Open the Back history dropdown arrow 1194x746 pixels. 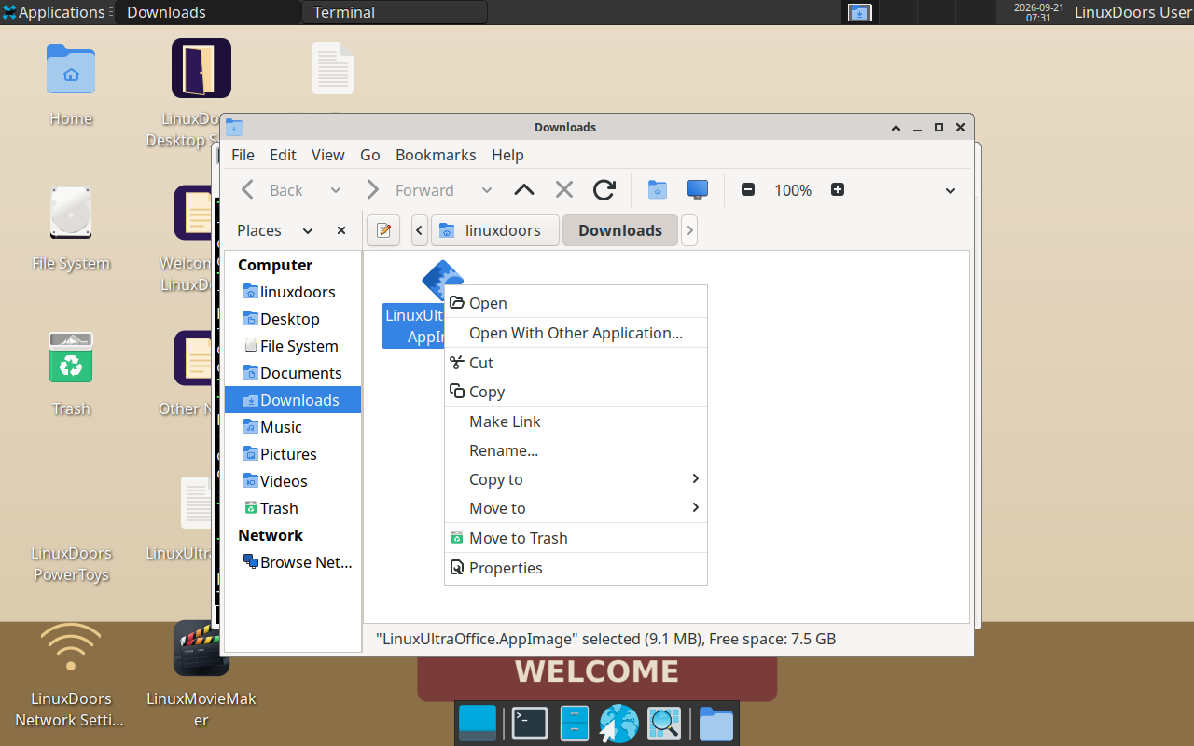click(x=336, y=190)
